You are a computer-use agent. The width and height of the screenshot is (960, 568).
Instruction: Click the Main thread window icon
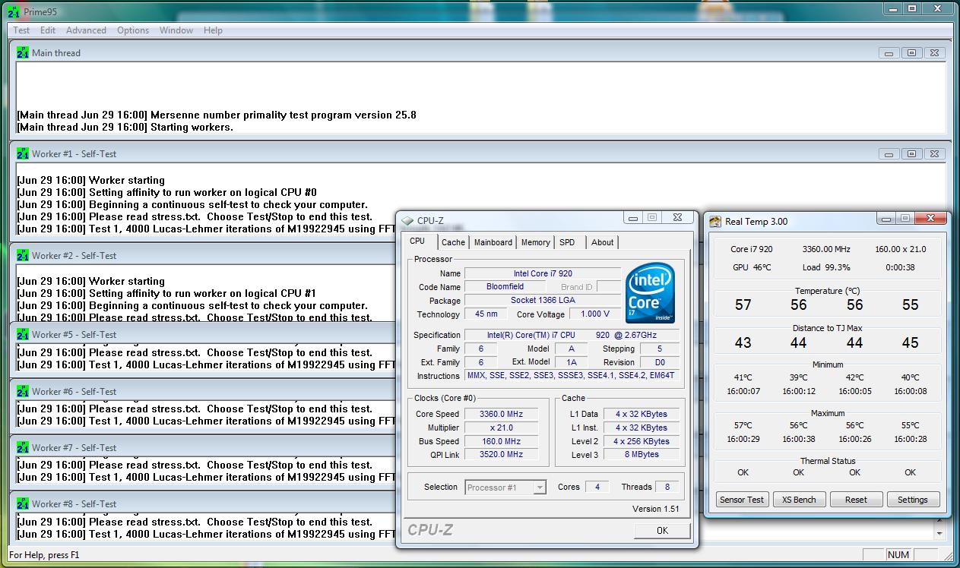coord(23,52)
